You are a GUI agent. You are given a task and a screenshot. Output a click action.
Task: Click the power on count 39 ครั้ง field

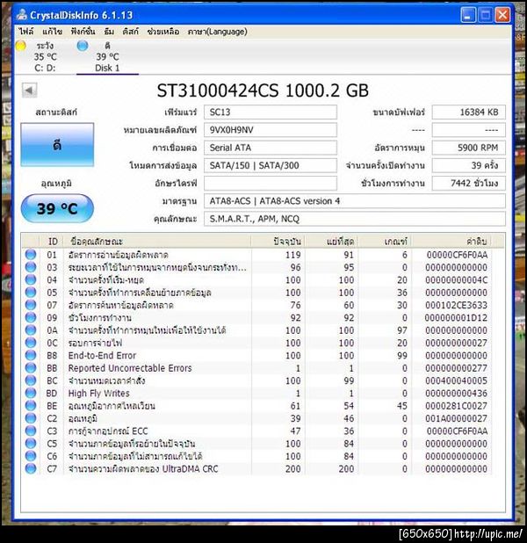point(469,165)
